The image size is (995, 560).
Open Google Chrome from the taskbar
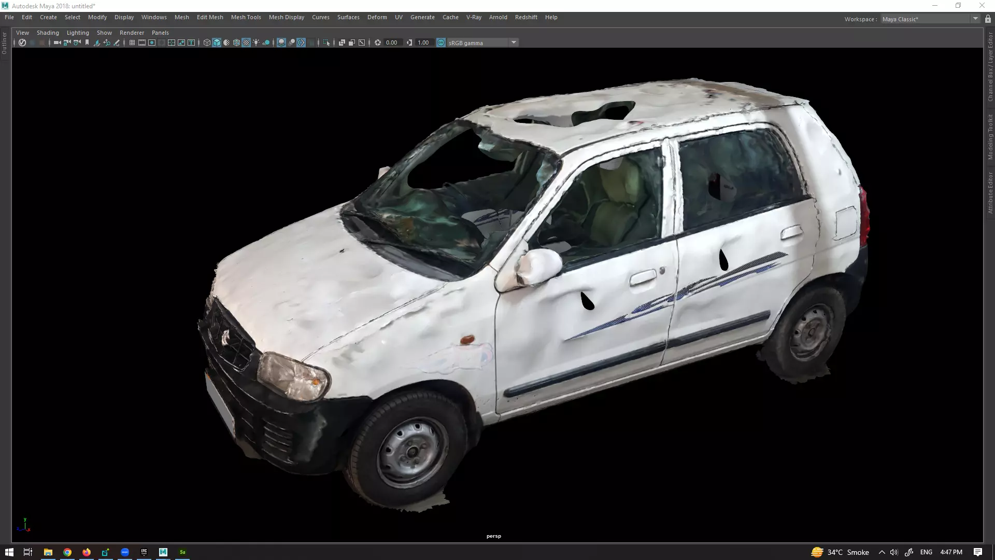click(x=67, y=552)
